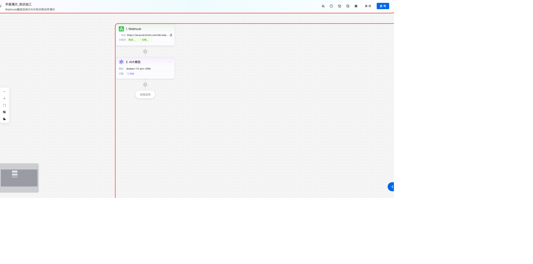Toggle the minimap visibility icon
This screenshot has height=264, width=533.
[x=4, y=112]
